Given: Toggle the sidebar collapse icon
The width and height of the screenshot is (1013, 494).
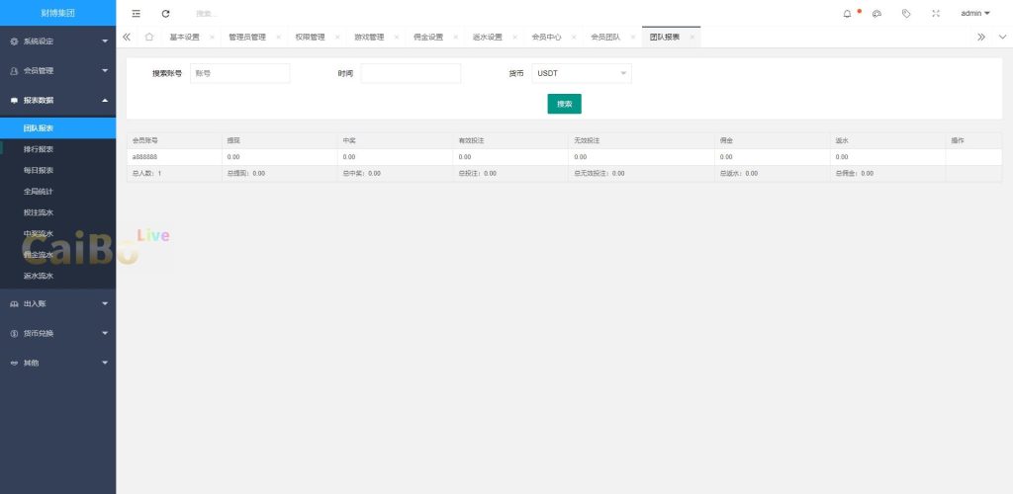Looking at the screenshot, I should 137,14.
